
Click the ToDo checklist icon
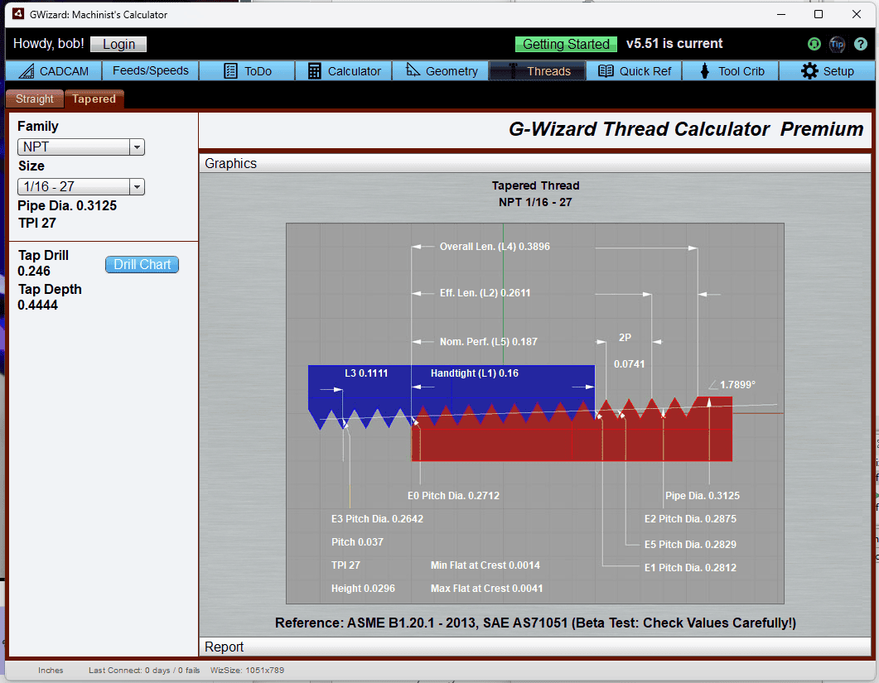coord(230,71)
